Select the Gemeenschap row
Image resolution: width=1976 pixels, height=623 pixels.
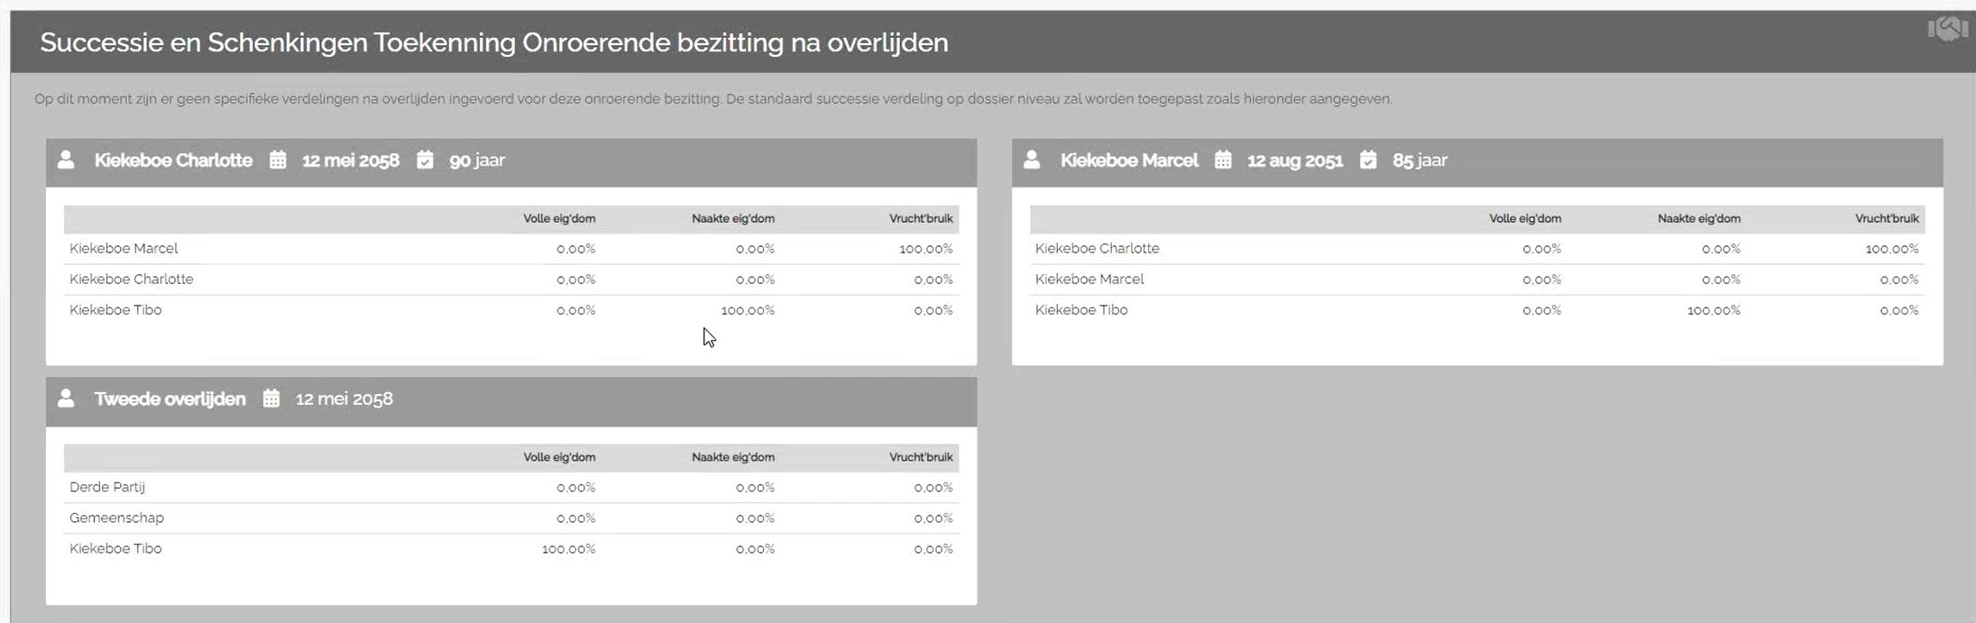[x=511, y=518]
